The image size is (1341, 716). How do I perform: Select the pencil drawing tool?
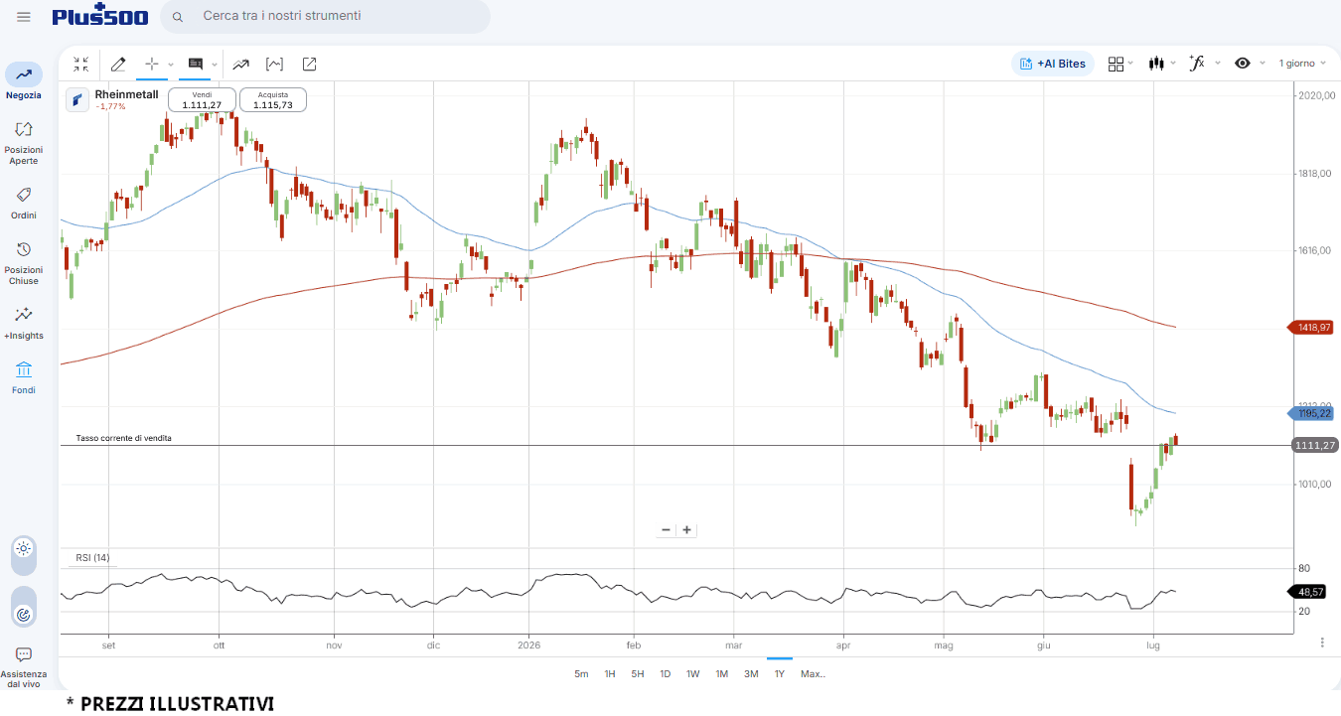[118, 65]
